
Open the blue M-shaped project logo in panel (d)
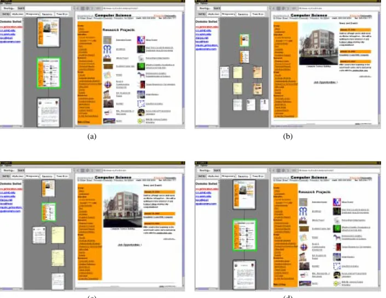pyautogui.click(x=303, y=211)
